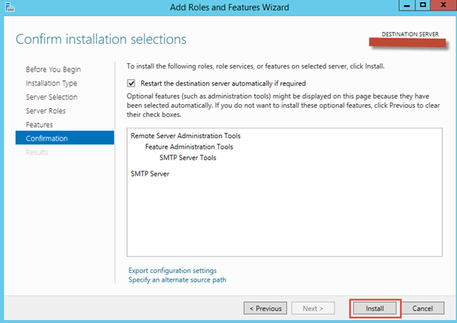This screenshot has width=457, height=323.
Task: Toggle automatic restart of destination server checkbox
Action: click(x=132, y=83)
